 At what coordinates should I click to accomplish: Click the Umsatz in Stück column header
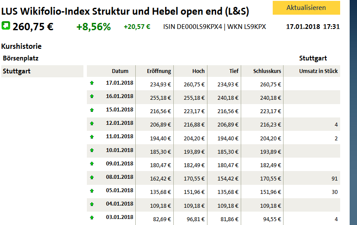pyautogui.click(x=318, y=71)
